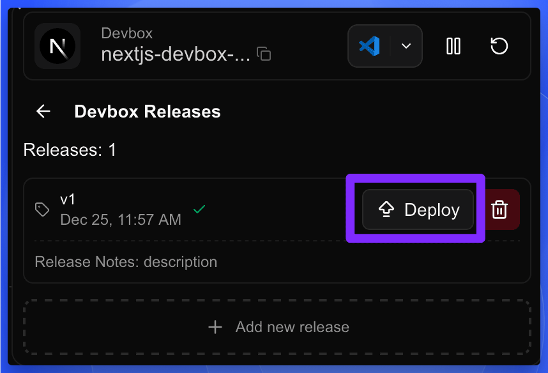Click the green checkmark status icon

click(199, 209)
